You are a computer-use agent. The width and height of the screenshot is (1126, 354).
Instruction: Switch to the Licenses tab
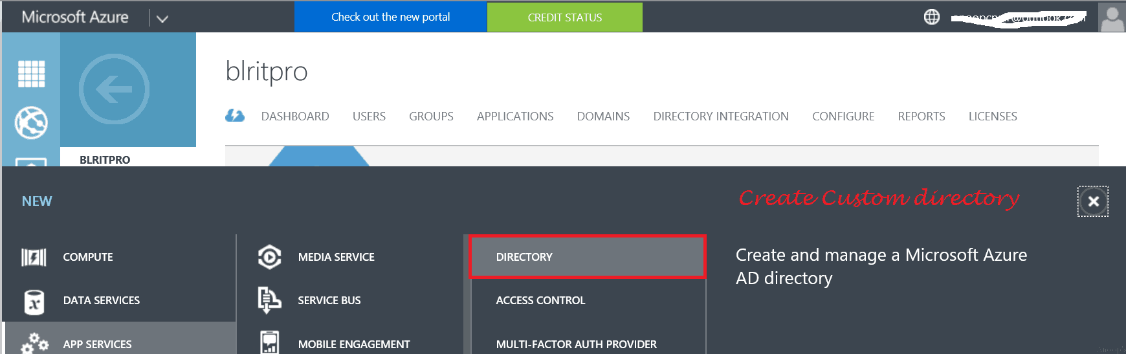(x=993, y=116)
